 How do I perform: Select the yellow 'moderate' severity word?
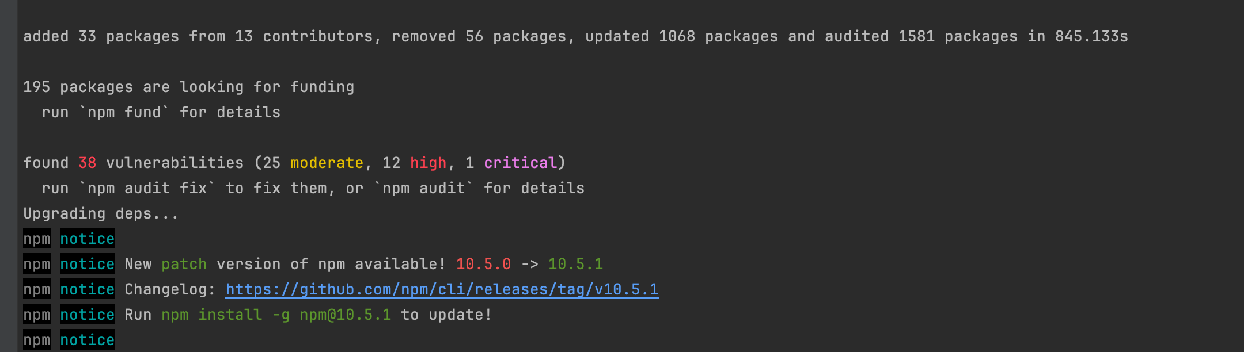pos(327,163)
